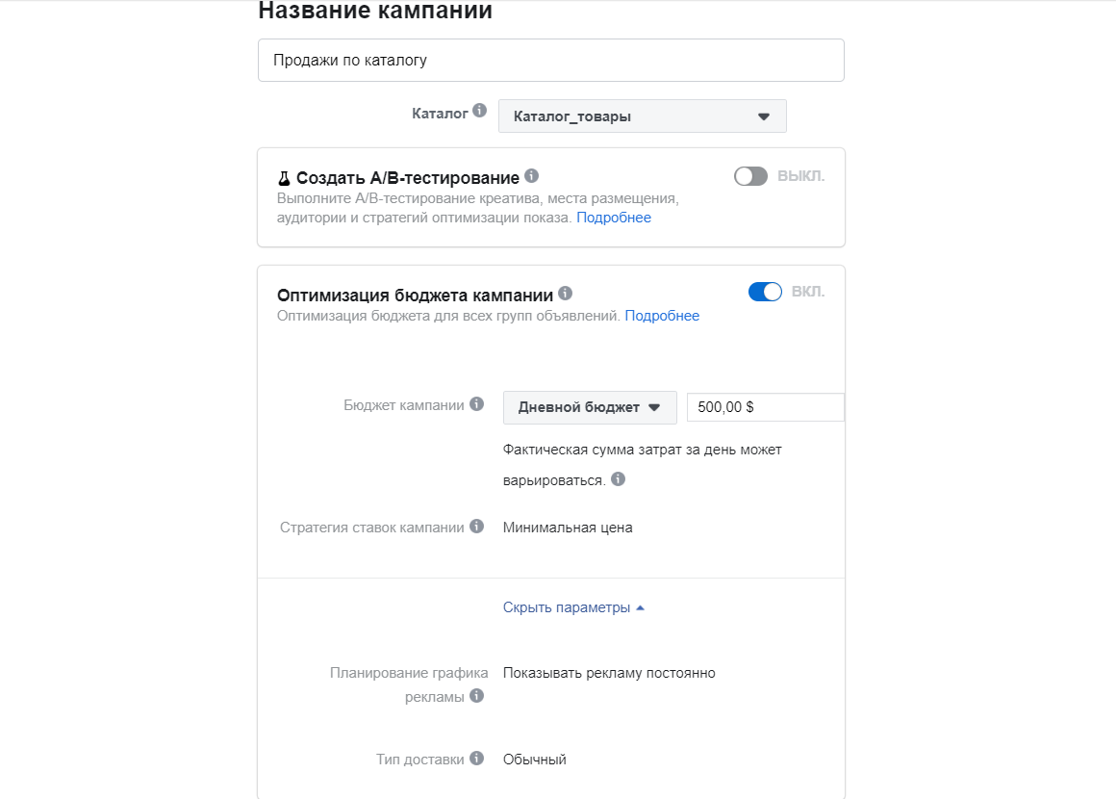The width and height of the screenshot is (1116, 799).
Task: Open the Дневной бюджет dropdown
Action: [590, 406]
